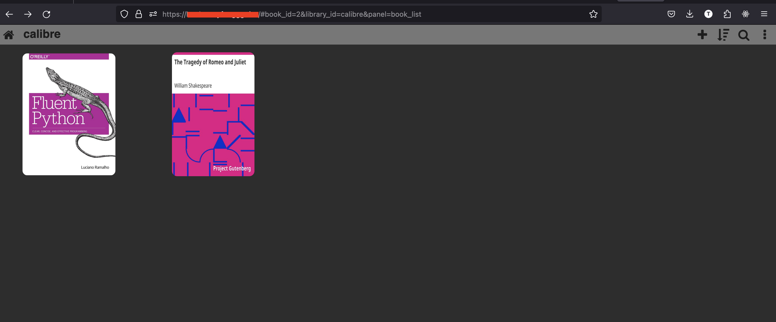
Task: Open the browser hamburger application menu
Action: 764,14
